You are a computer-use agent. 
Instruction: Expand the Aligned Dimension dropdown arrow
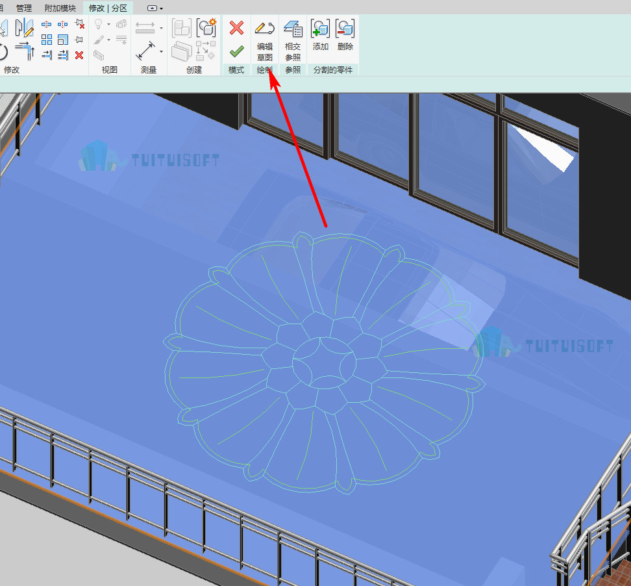162,51
